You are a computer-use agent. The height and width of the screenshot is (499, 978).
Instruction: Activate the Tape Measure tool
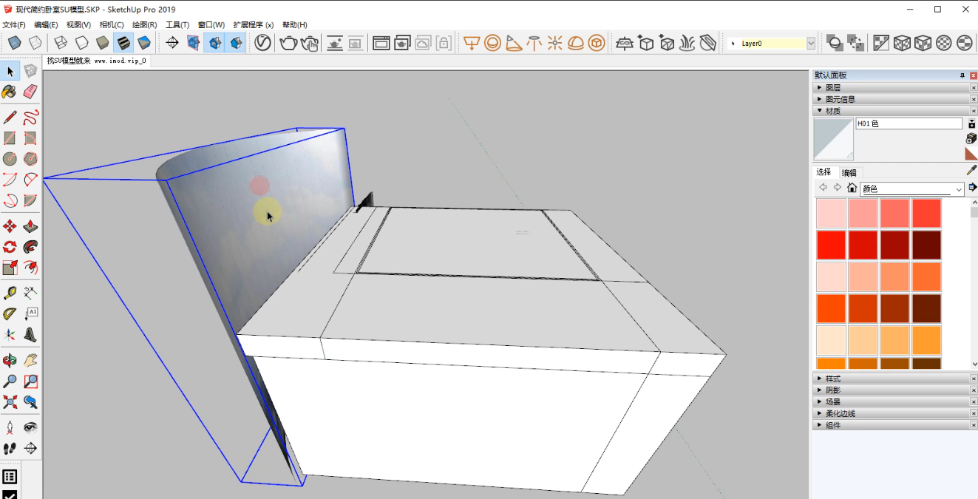(x=10, y=293)
